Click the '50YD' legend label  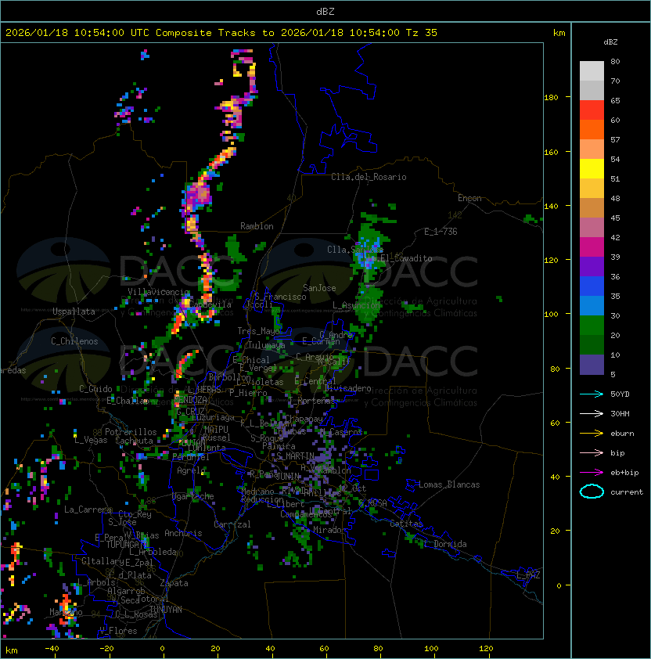[620, 394]
